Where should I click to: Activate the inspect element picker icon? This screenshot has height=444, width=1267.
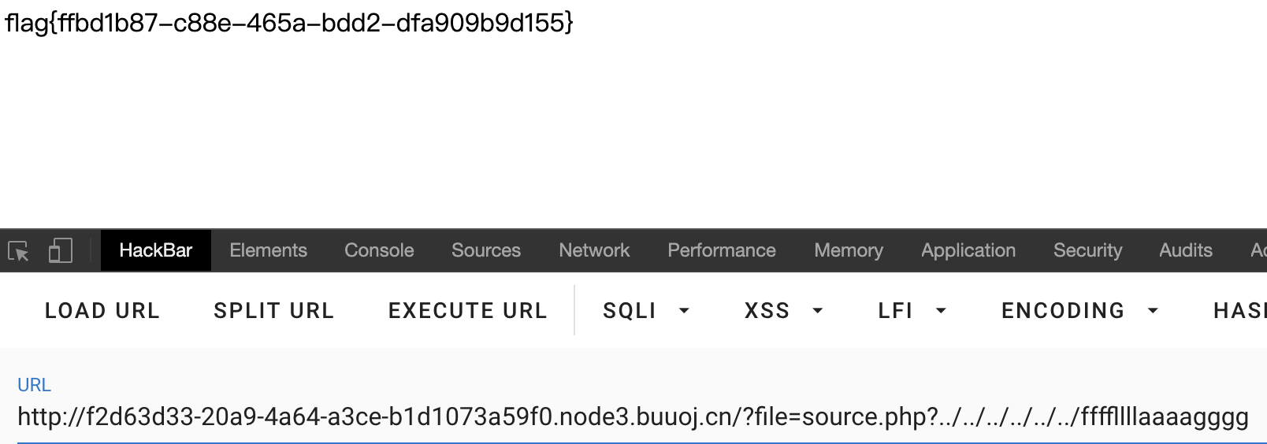(x=19, y=251)
